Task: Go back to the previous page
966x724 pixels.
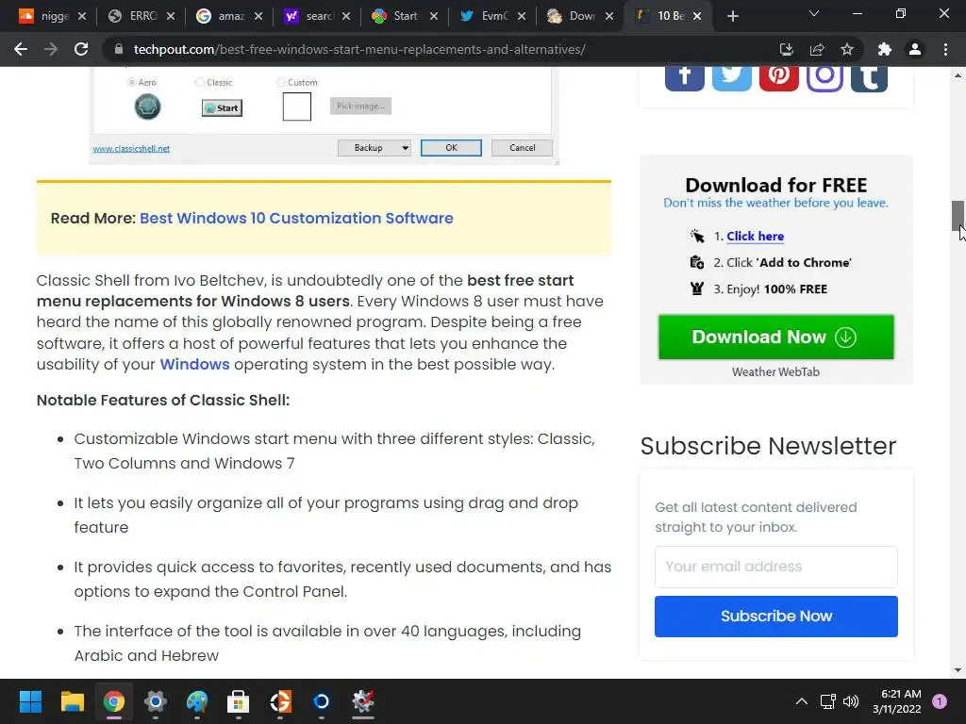Action: (21, 49)
